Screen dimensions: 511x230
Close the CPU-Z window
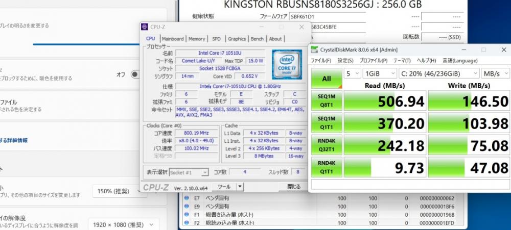(x=301, y=27)
